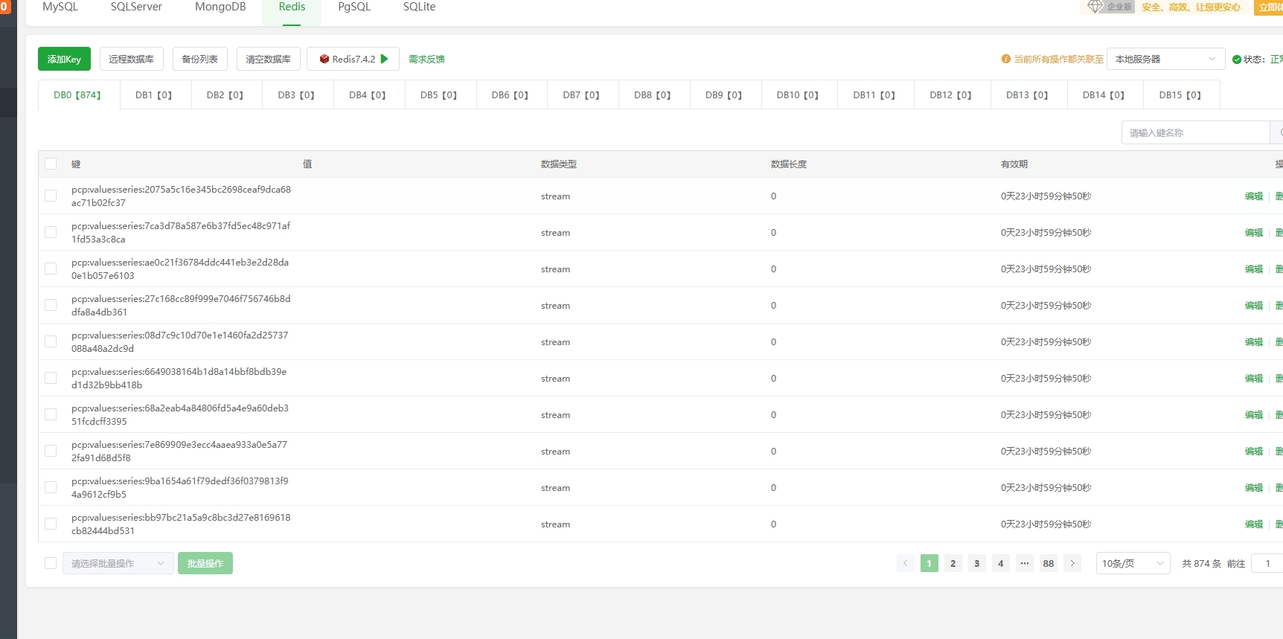Go to previous page arrow in pagination
The width and height of the screenshot is (1283, 639).
click(x=906, y=563)
